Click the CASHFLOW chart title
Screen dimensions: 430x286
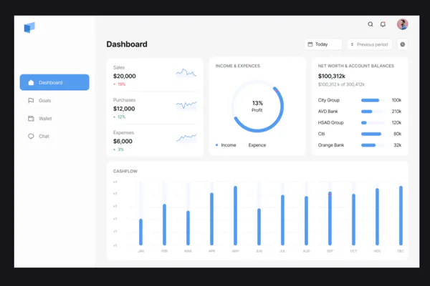(x=125, y=172)
